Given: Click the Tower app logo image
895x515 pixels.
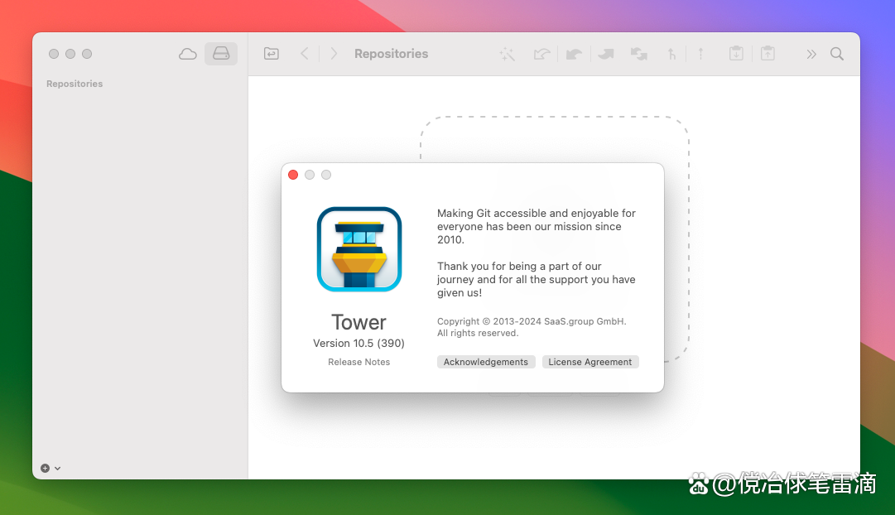Looking at the screenshot, I should click(x=359, y=249).
